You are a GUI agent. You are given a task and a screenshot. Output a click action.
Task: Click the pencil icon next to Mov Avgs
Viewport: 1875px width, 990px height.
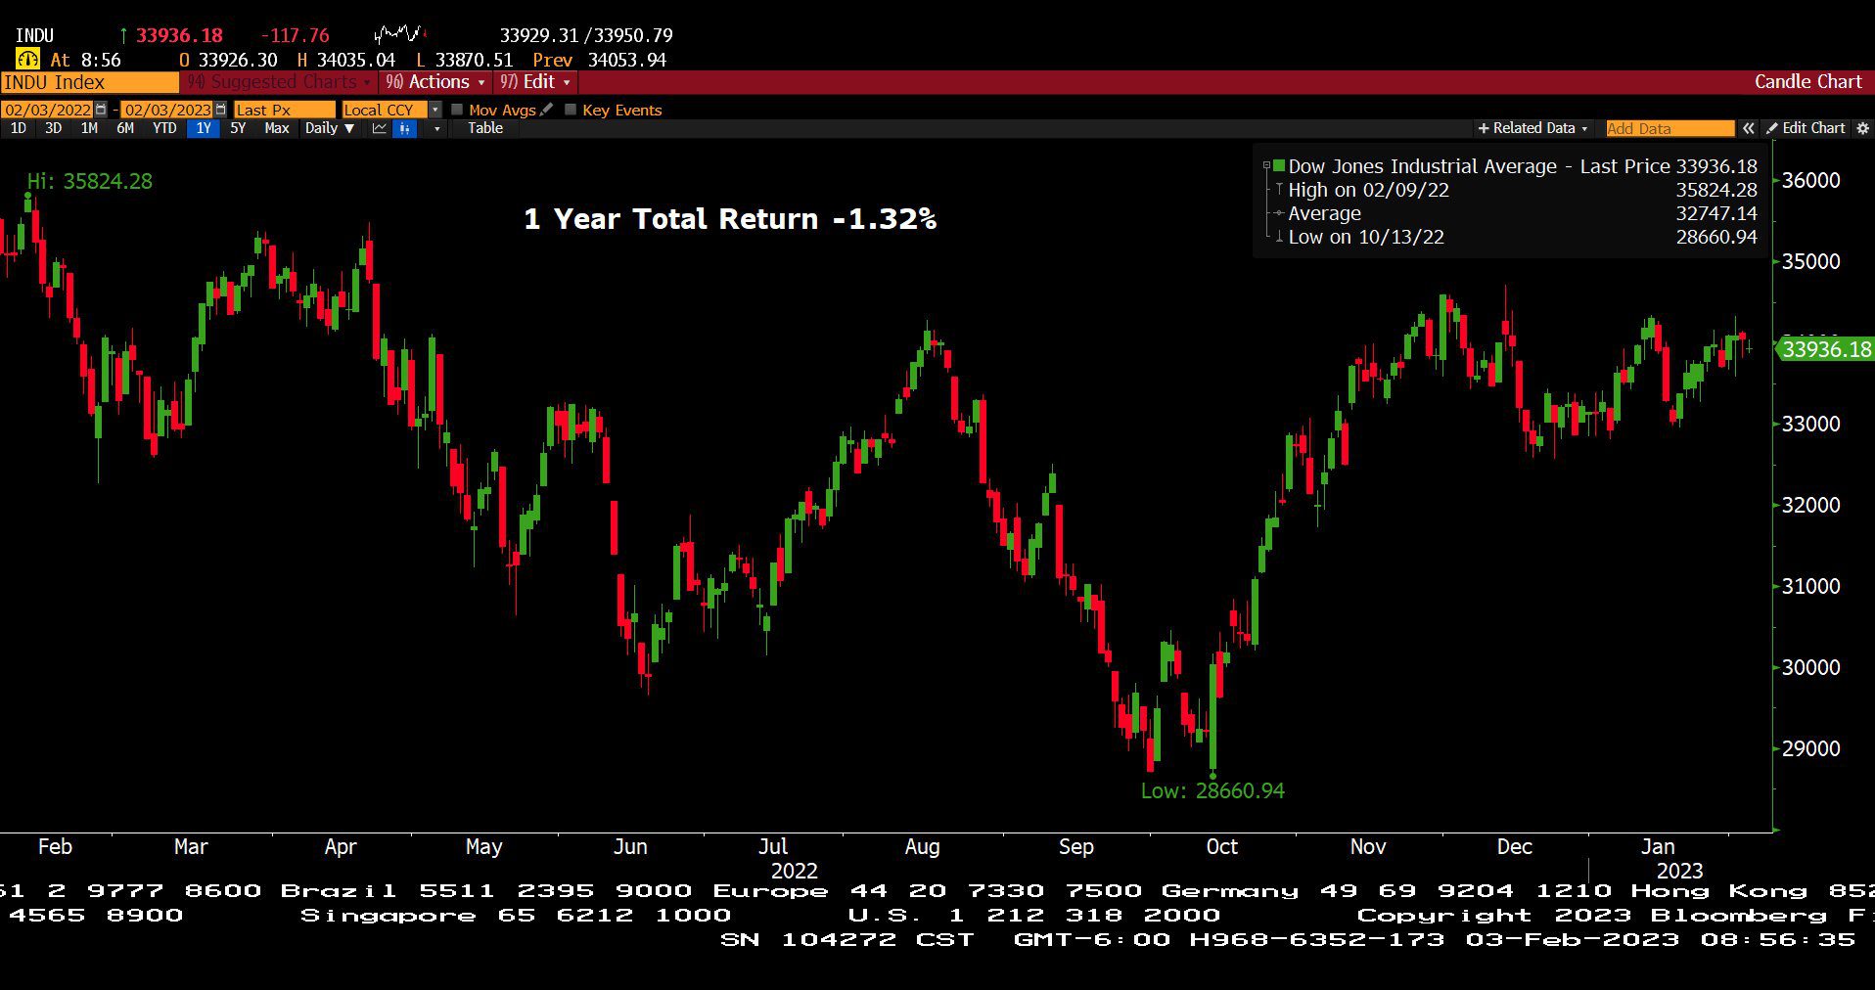click(546, 110)
